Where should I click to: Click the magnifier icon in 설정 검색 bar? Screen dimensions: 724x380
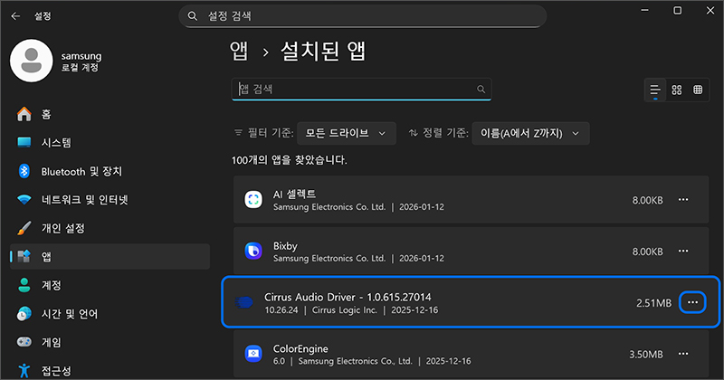pos(193,16)
